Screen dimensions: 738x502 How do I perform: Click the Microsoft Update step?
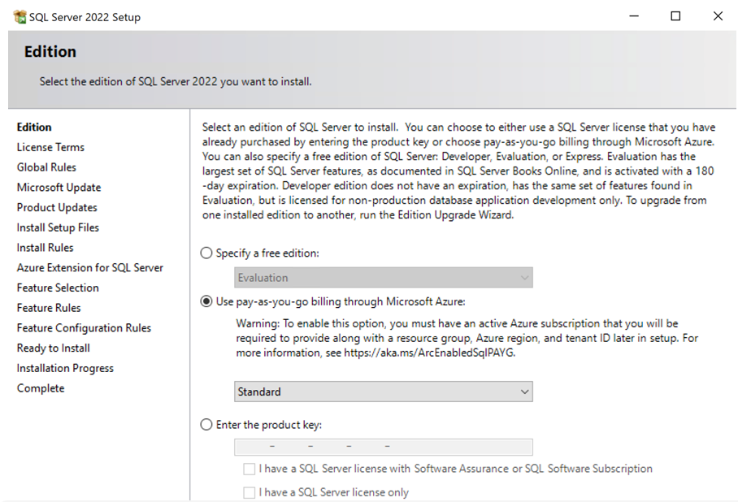59,188
